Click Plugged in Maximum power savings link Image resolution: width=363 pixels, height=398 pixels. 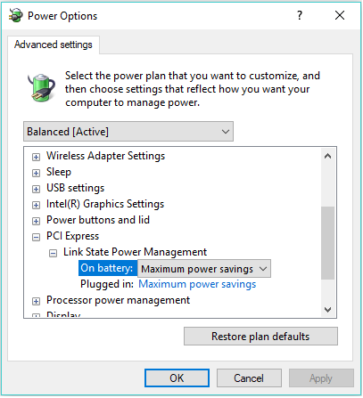coord(197,284)
